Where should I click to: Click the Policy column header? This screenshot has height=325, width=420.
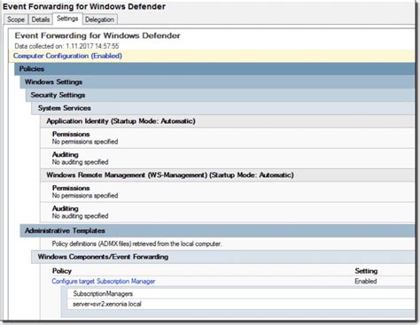62,271
